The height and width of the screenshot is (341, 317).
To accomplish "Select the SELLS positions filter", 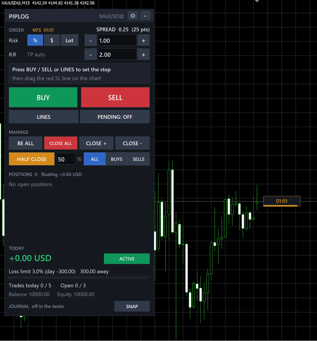I will tap(139, 159).
